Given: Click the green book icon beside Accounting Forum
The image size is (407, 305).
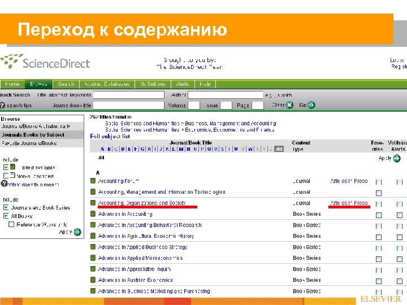Looking at the screenshot, I should (93, 181).
